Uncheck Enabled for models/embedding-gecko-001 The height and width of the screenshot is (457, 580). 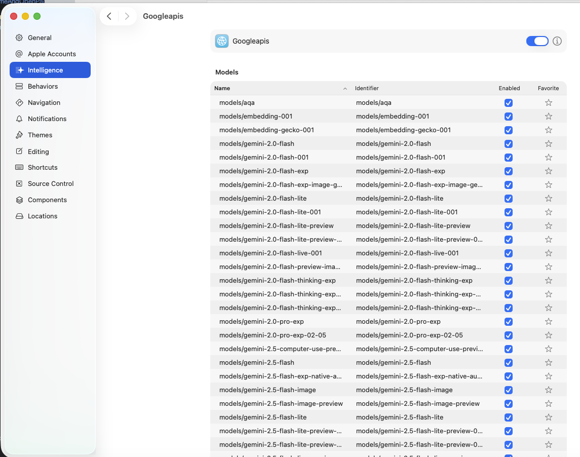[509, 130]
